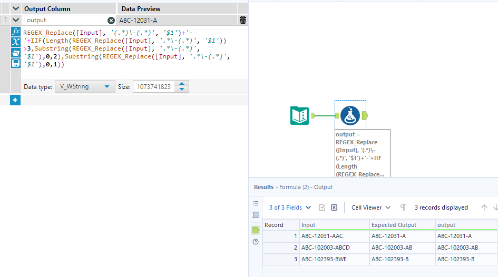The image size is (498, 277).
Task: Click the select all fields checkmark icon
Action: click(x=322, y=207)
